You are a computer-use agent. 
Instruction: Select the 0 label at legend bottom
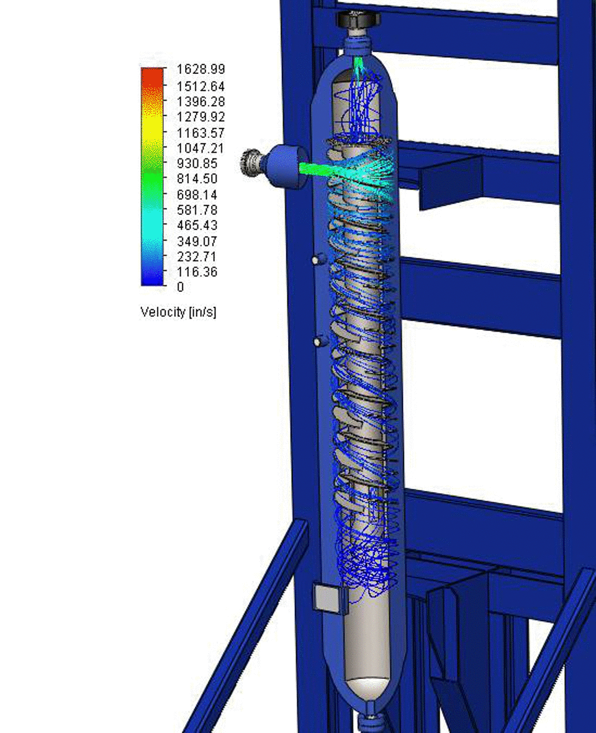click(x=179, y=286)
